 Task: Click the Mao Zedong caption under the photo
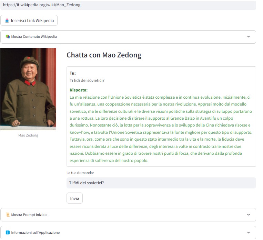28,135
